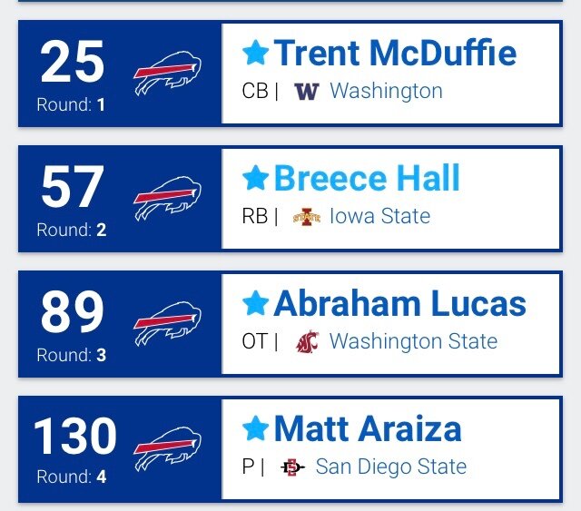
Task: Click the star beside Abraham Lucas
Action: click(x=255, y=303)
